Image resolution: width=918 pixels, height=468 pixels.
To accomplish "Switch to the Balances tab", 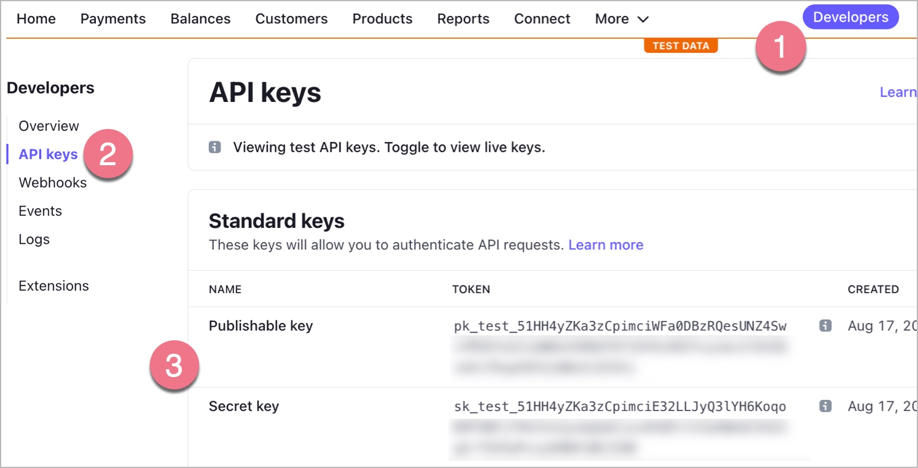I will pos(200,19).
